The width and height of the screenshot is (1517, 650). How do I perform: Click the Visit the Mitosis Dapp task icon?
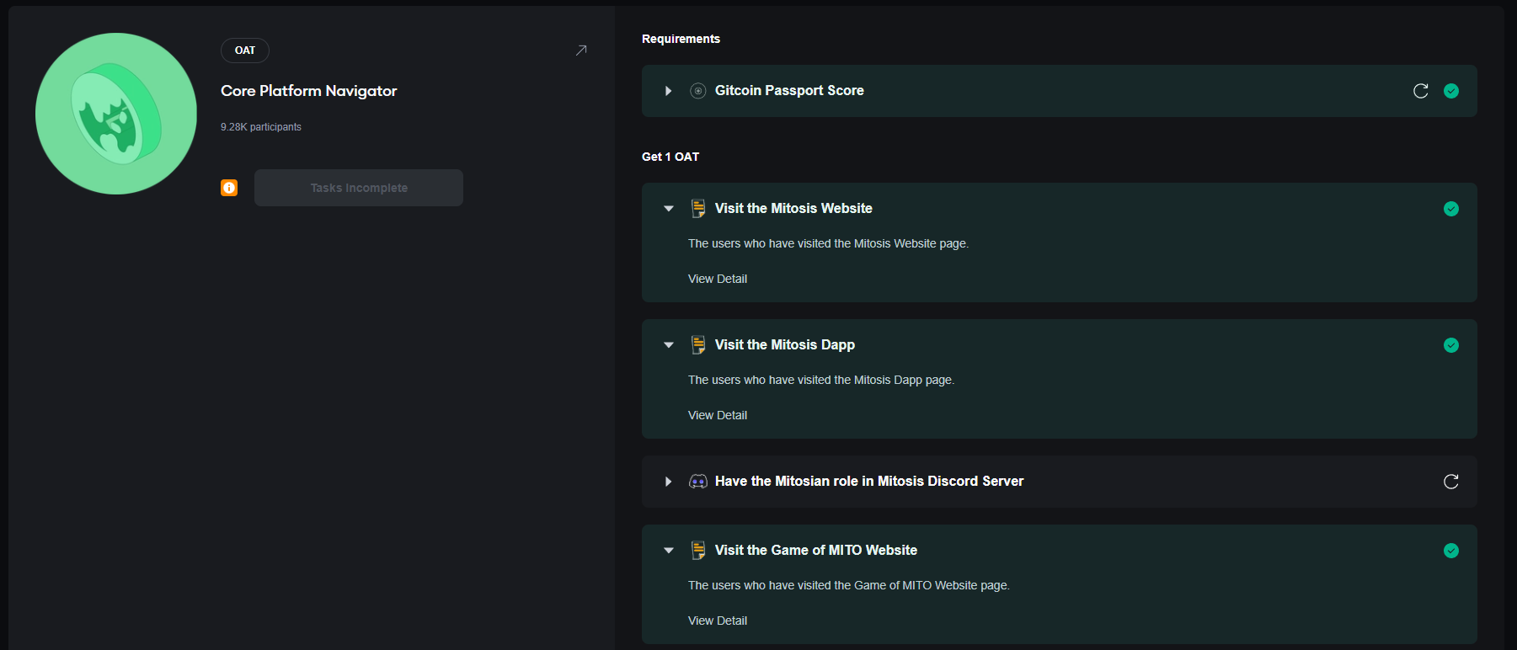(698, 345)
